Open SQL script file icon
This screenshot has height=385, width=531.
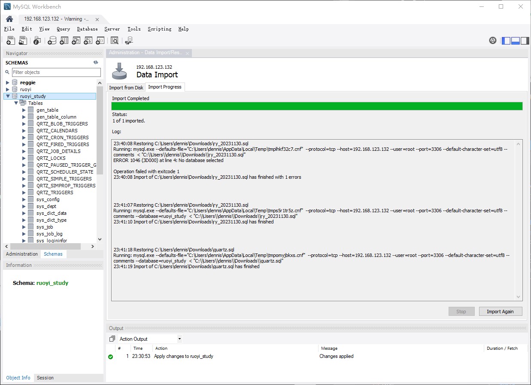[x=23, y=40]
